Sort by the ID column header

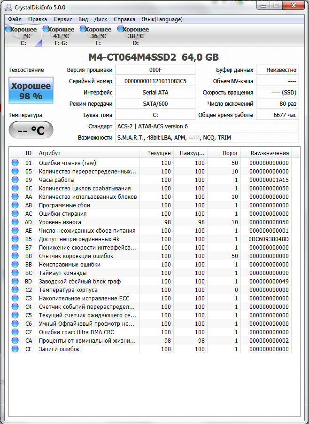click(x=28, y=153)
